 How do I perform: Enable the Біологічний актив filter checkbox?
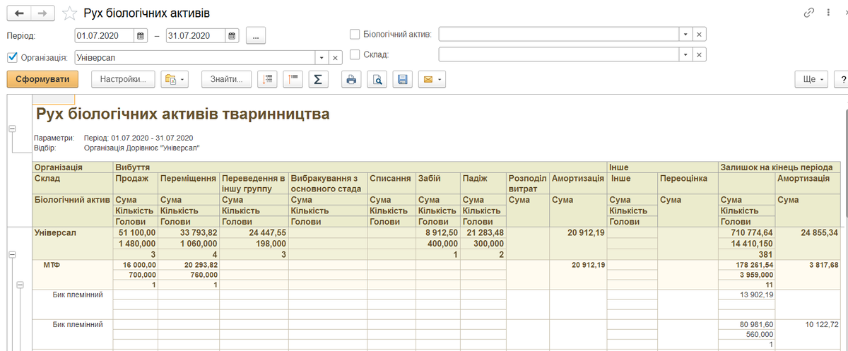click(x=355, y=33)
